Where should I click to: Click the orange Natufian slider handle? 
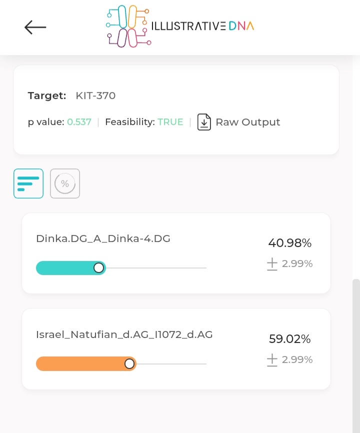(x=129, y=363)
